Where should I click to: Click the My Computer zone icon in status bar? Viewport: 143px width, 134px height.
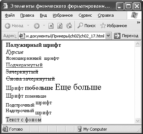pyautogui.click(x=80, y=129)
